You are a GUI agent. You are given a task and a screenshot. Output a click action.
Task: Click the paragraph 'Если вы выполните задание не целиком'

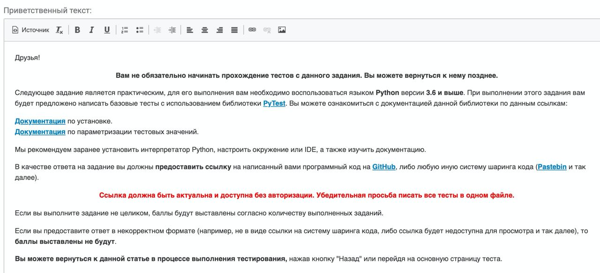point(199,213)
